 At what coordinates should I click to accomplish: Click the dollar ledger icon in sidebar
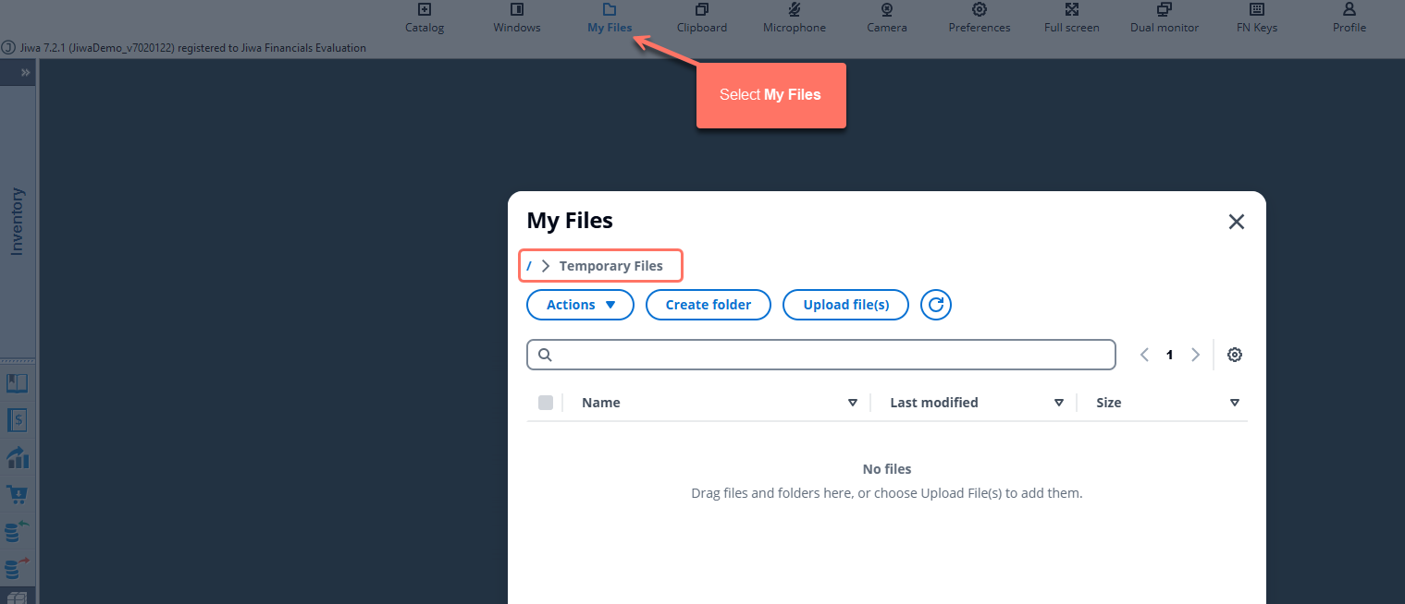click(17, 420)
